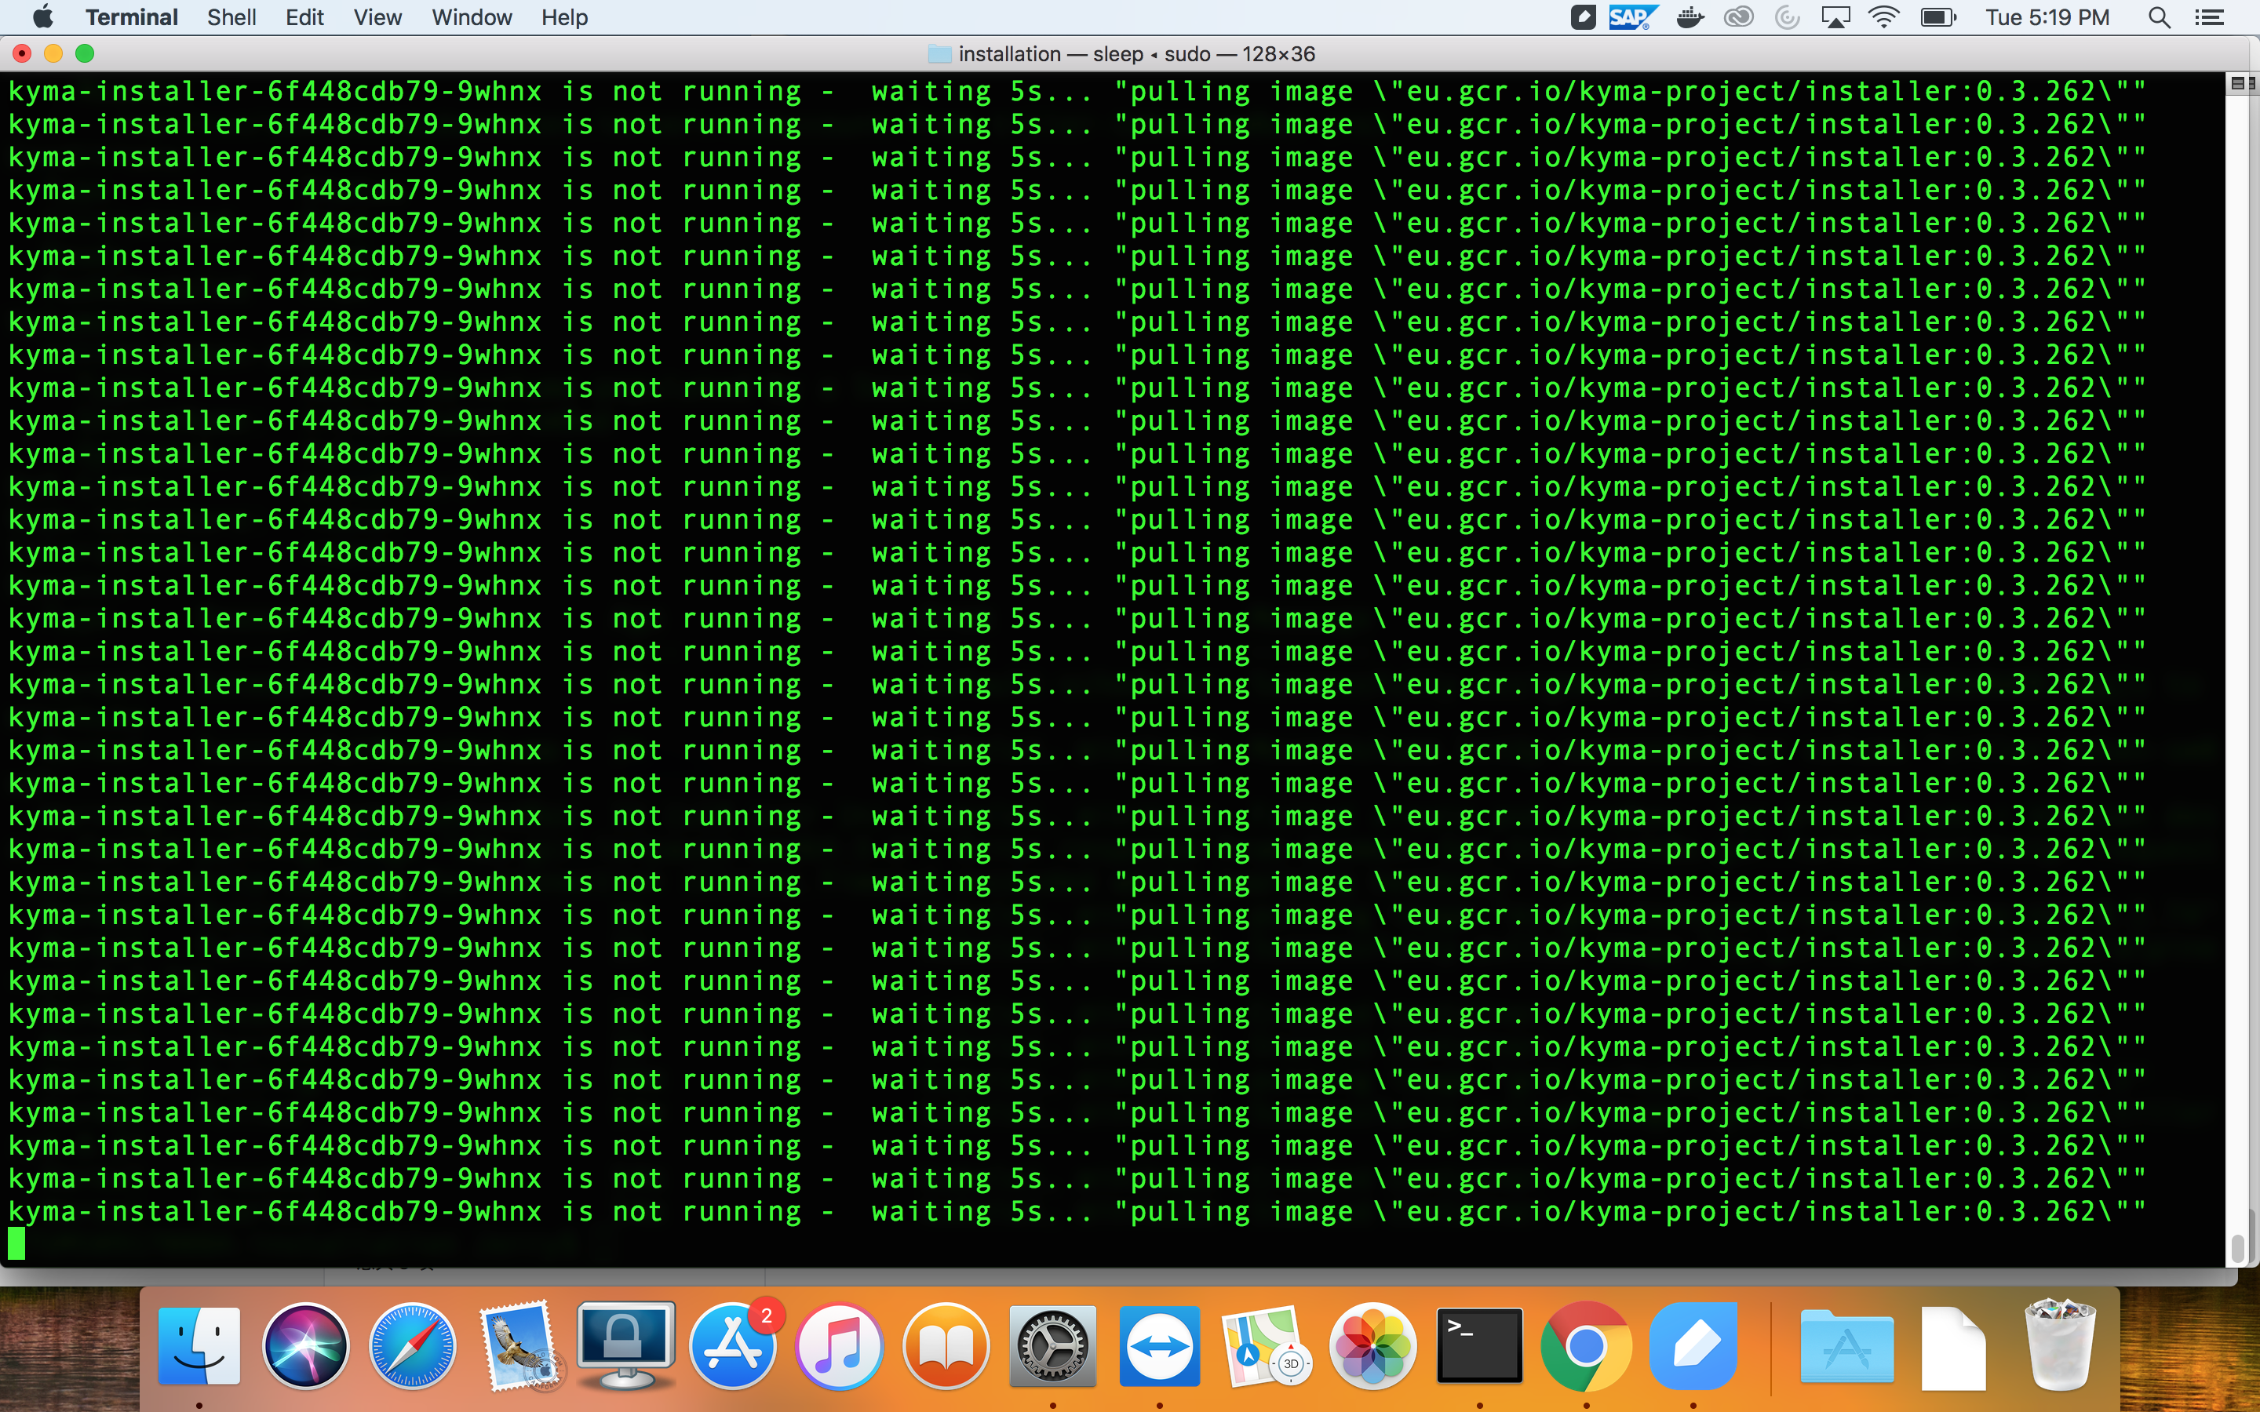This screenshot has height=1412, width=2260.
Task: Open Adobe Creative Cloud from the menu bar
Action: 1739,16
